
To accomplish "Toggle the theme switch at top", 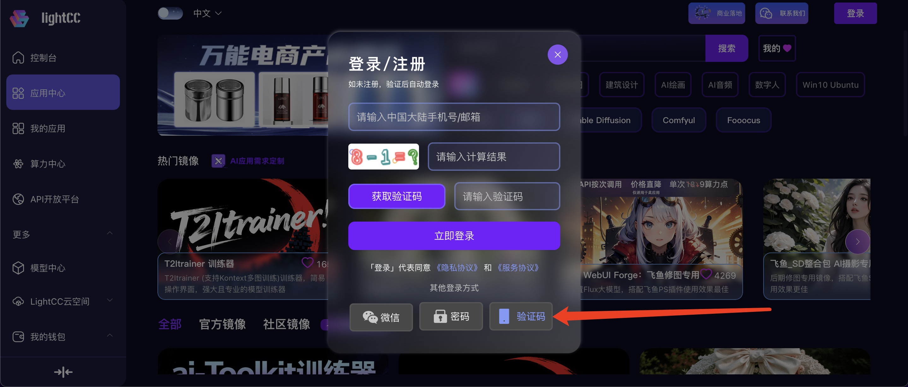I will [x=170, y=13].
